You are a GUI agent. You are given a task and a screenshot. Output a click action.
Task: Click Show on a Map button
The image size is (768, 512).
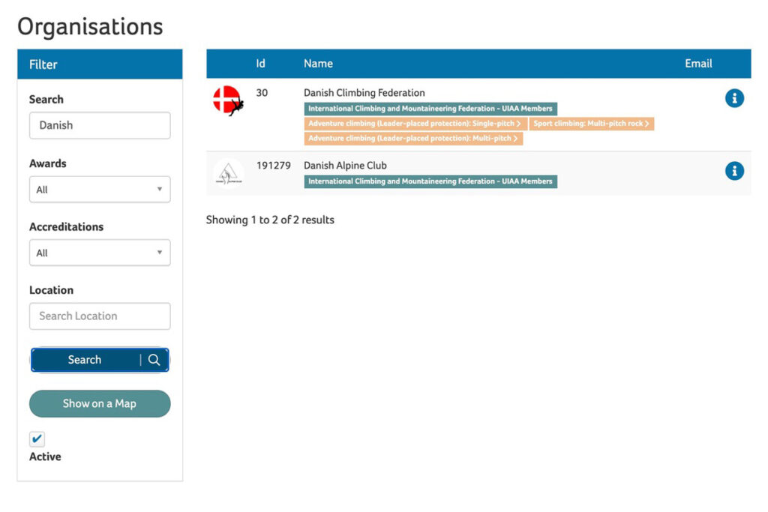[x=100, y=404]
